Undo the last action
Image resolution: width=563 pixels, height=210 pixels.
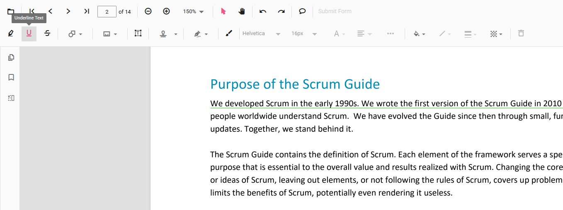(263, 12)
